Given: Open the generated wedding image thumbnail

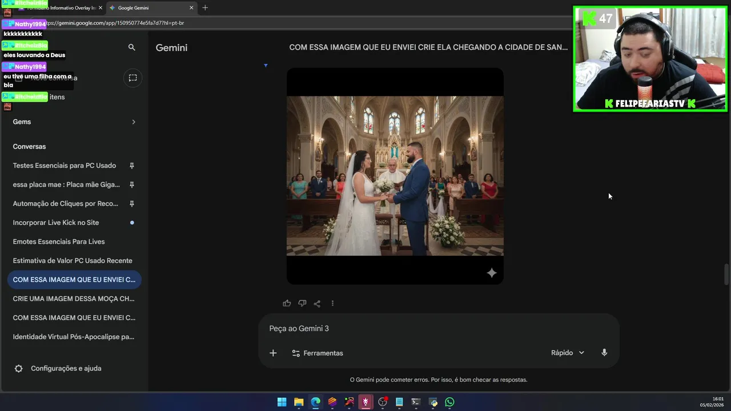Looking at the screenshot, I should [x=395, y=176].
